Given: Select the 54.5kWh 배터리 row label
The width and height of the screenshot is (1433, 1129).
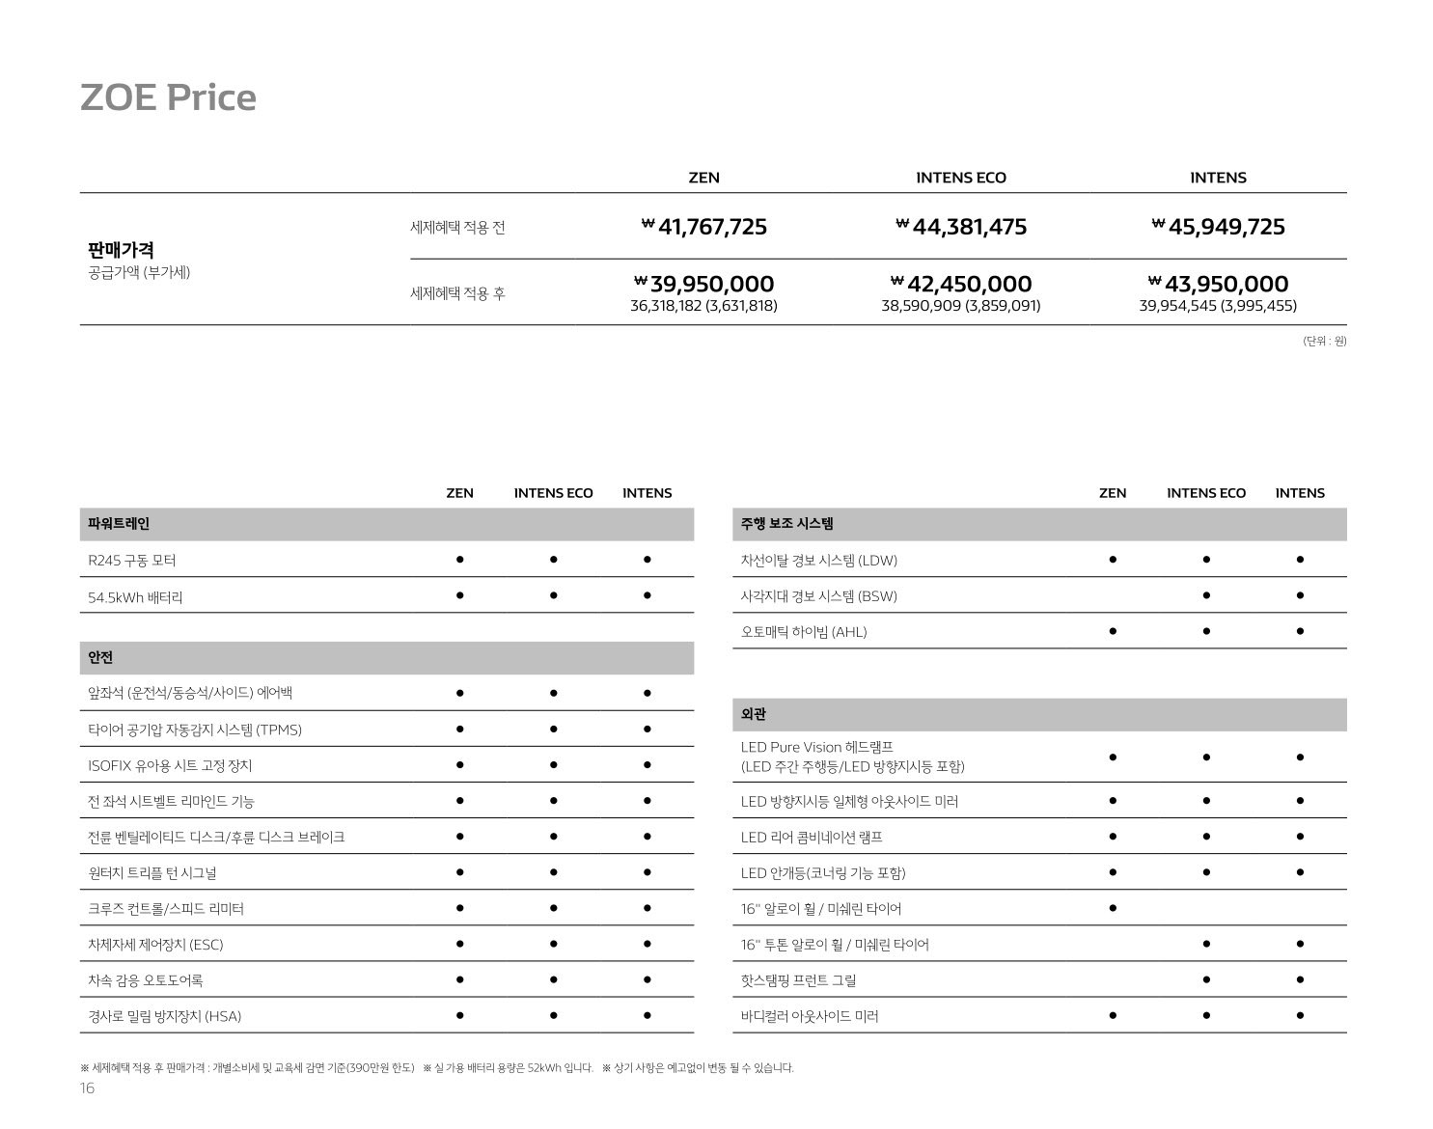Looking at the screenshot, I should (135, 597).
